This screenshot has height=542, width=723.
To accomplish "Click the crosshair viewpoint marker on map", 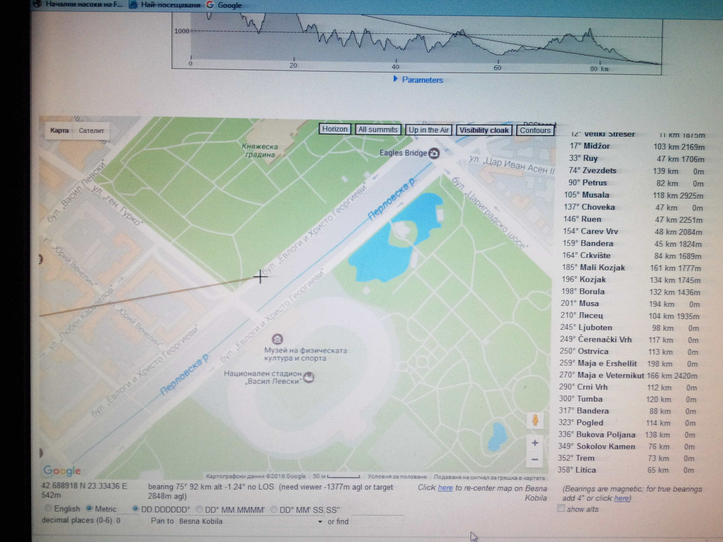I will 260,276.
